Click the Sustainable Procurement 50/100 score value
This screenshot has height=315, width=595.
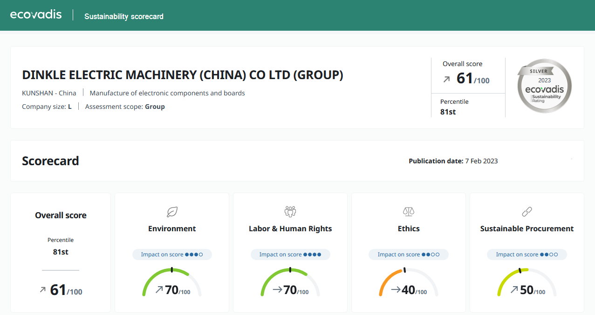click(533, 290)
